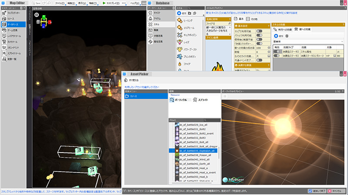Click the trash icon in skill effects

pos(287,36)
